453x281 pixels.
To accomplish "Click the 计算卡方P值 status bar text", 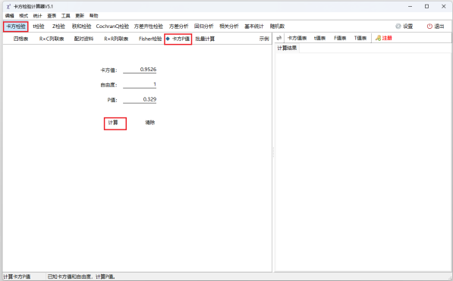I will coord(17,276).
